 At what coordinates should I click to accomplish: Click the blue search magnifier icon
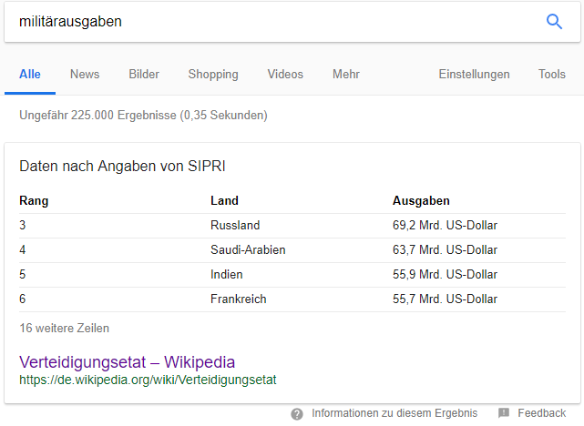tap(554, 22)
